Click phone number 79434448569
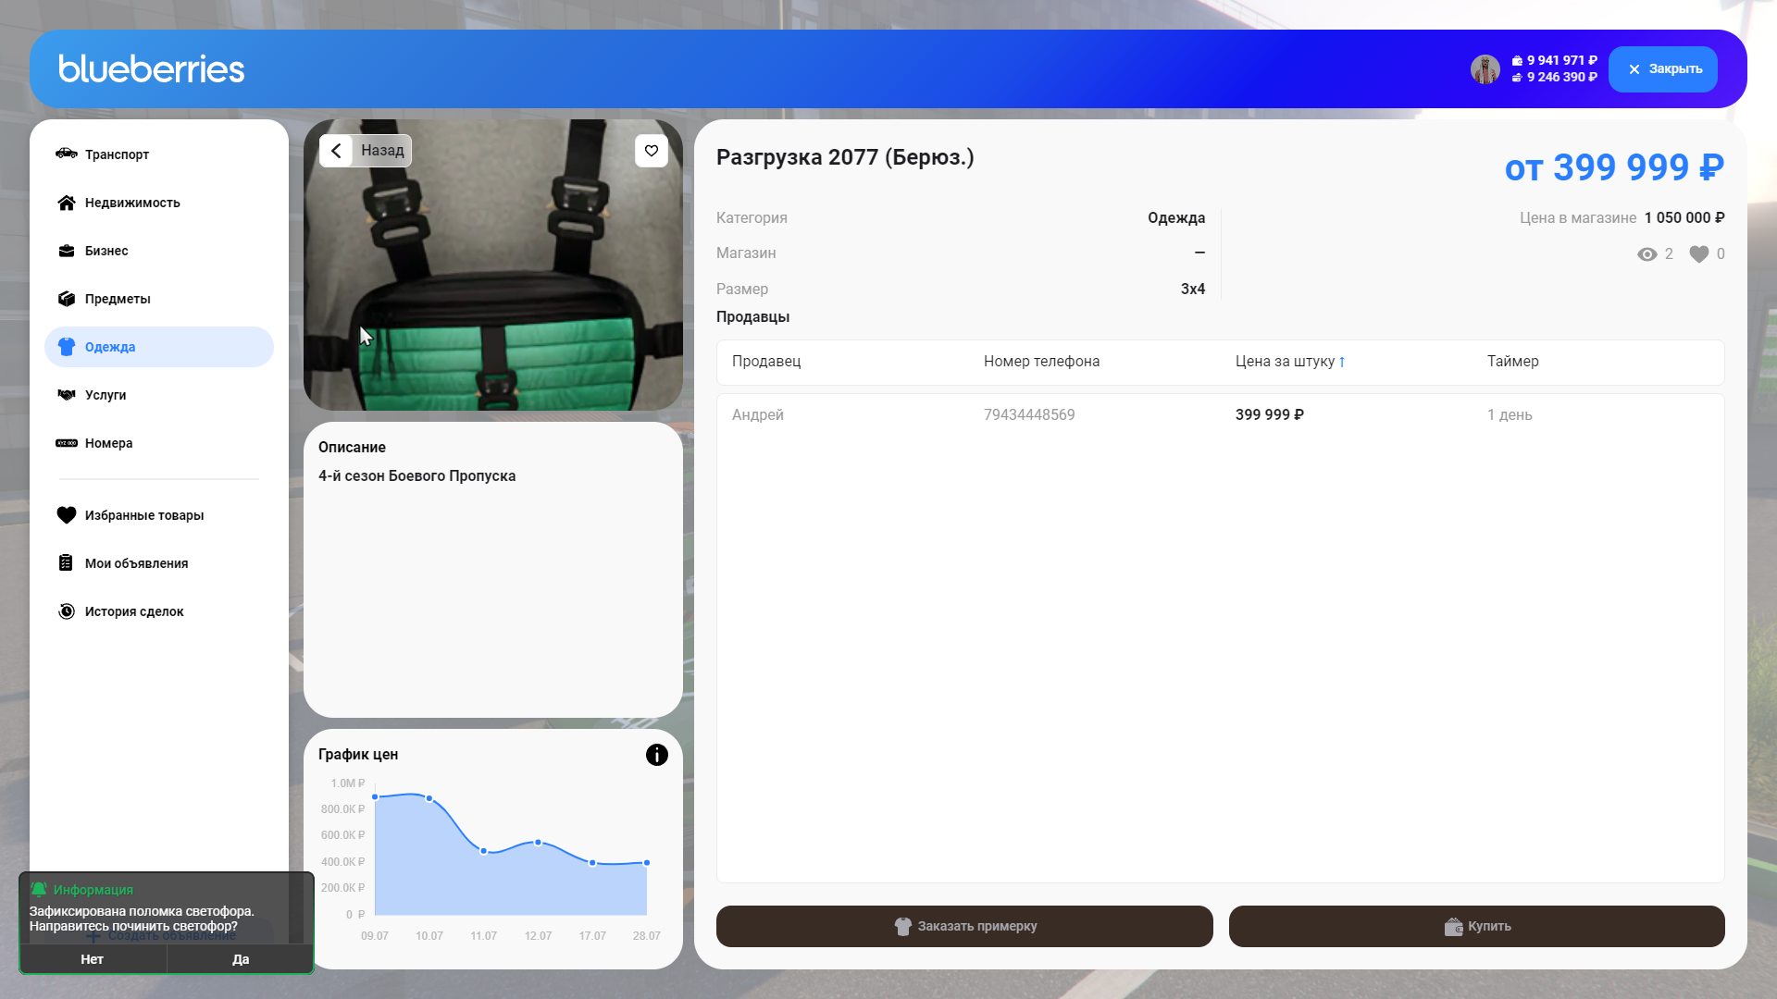This screenshot has height=999, width=1777. (x=1029, y=415)
